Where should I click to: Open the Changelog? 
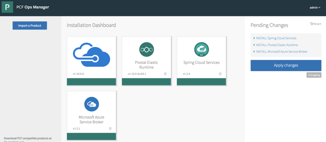(314, 75)
